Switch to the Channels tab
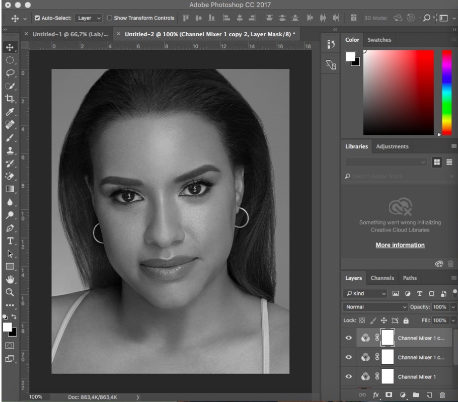Viewport: 458px width, 402px height. [x=382, y=278]
